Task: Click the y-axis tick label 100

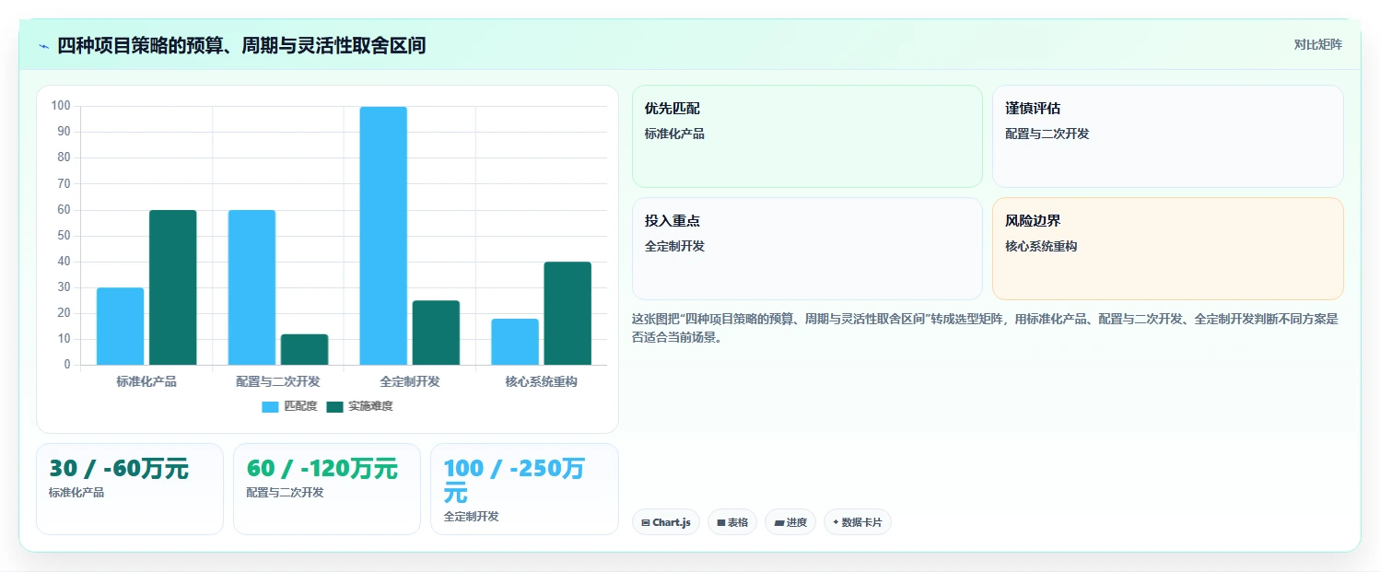Action: 61,106
